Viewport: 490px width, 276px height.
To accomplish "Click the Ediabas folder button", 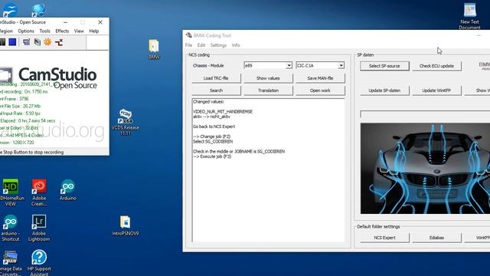I will coord(436,238).
